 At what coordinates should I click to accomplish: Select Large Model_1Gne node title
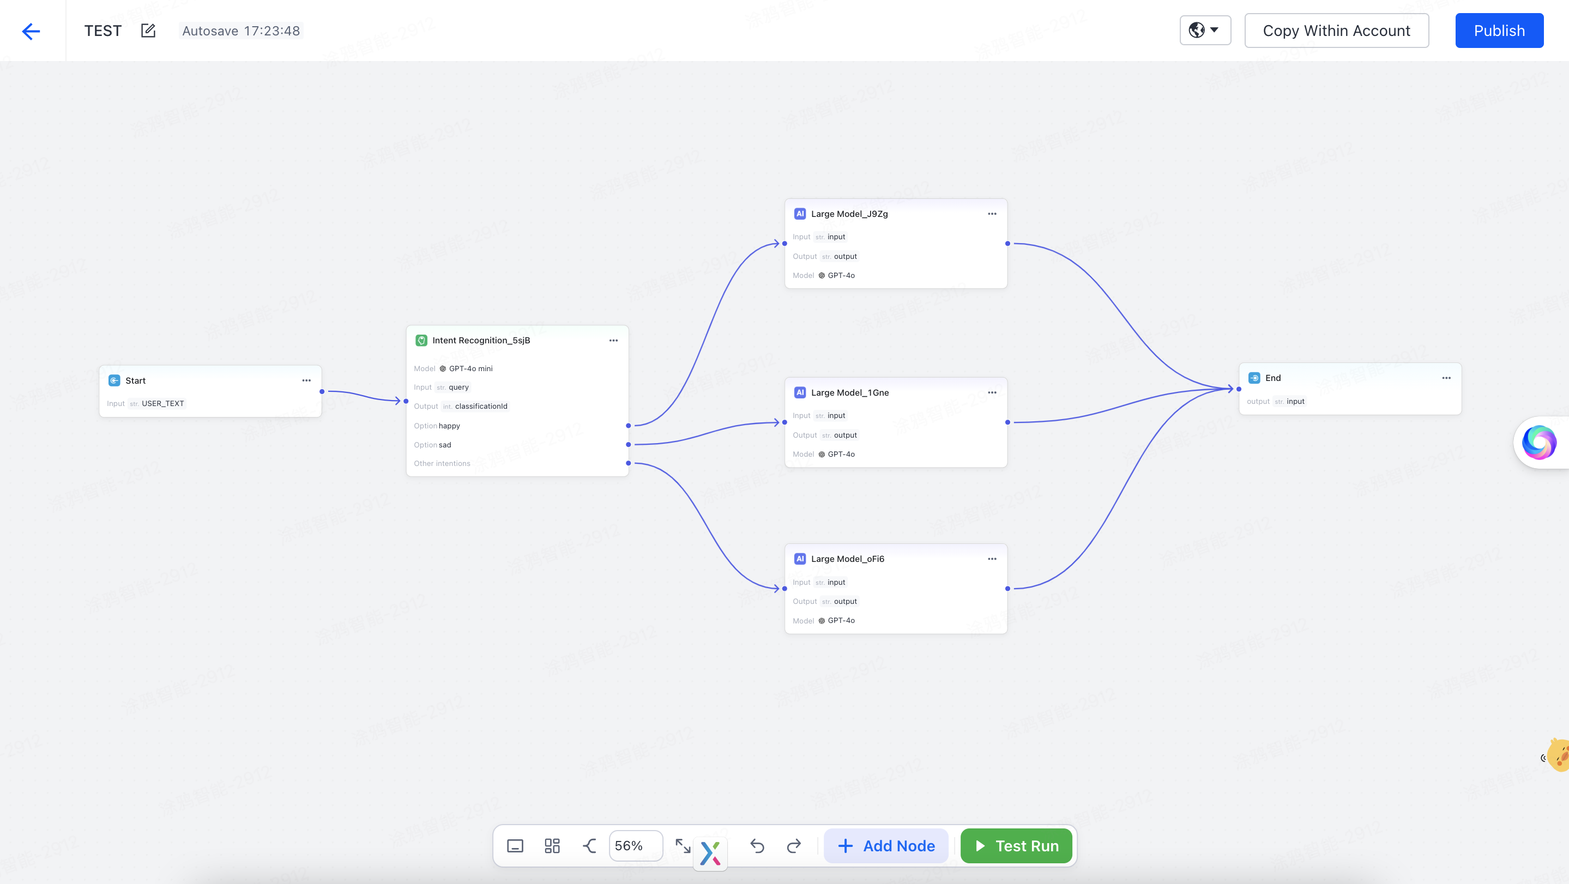click(x=850, y=393)
